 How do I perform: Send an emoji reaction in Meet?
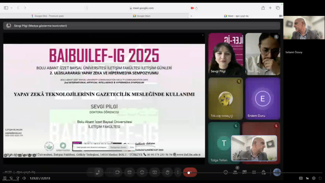click(x=142, y=172)
